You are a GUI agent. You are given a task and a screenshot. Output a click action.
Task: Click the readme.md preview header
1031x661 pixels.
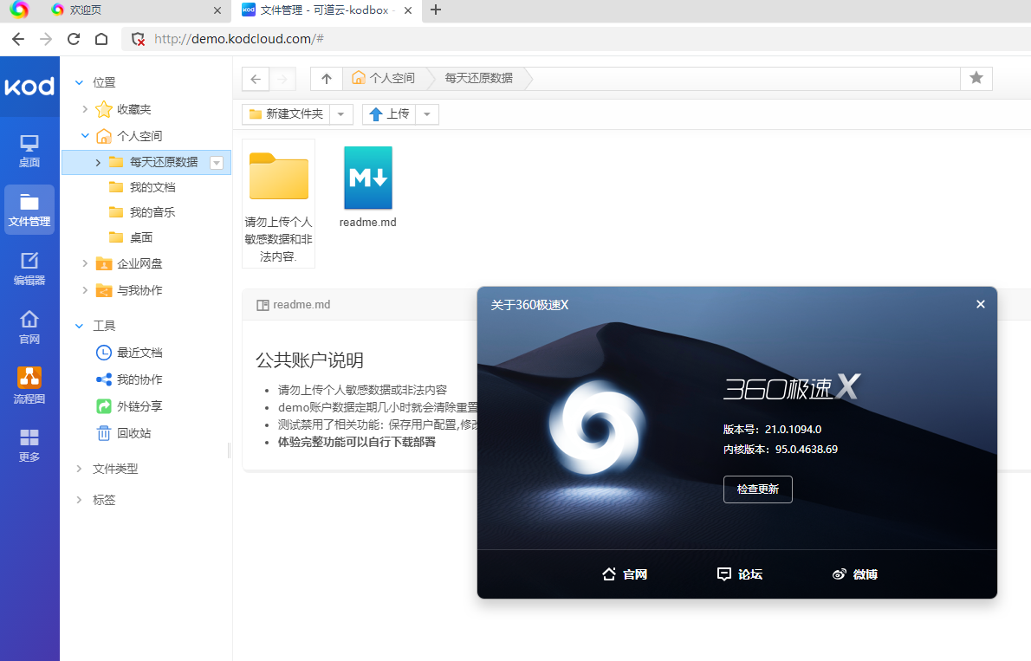[x=293, y=305]
